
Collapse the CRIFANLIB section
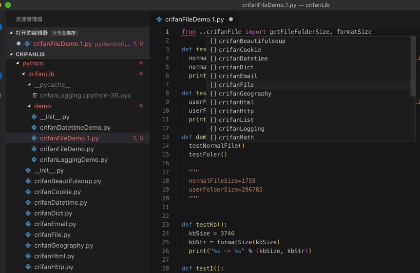coord(11,54)
